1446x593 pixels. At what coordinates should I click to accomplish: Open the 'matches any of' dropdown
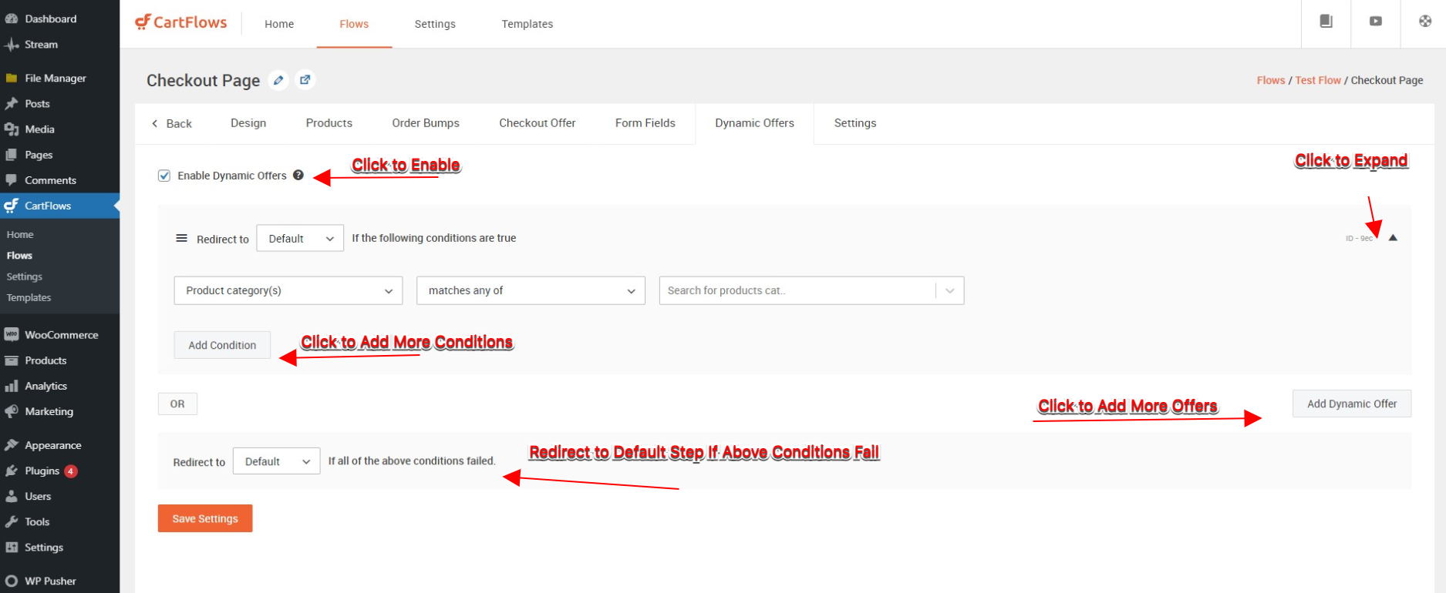531,290
